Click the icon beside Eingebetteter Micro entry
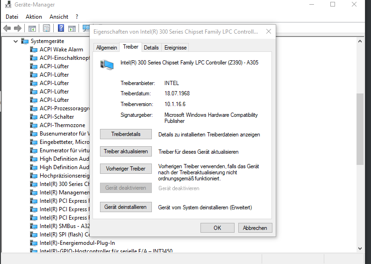The image size is (371, 264). (34, 142)
